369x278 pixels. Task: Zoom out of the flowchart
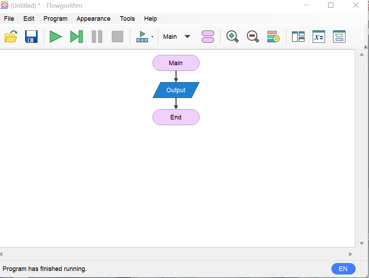click(252, 36)
